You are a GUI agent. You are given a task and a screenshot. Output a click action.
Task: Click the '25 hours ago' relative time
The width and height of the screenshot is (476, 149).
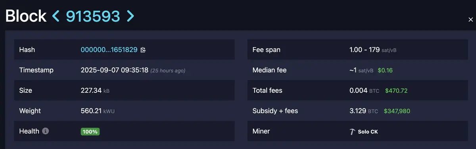click(x=168, y=71)
